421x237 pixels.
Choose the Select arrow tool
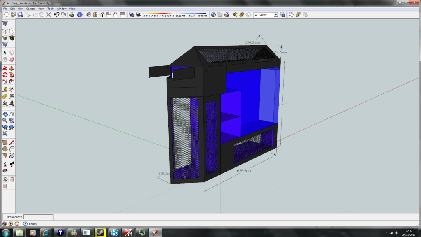(5, 53)
